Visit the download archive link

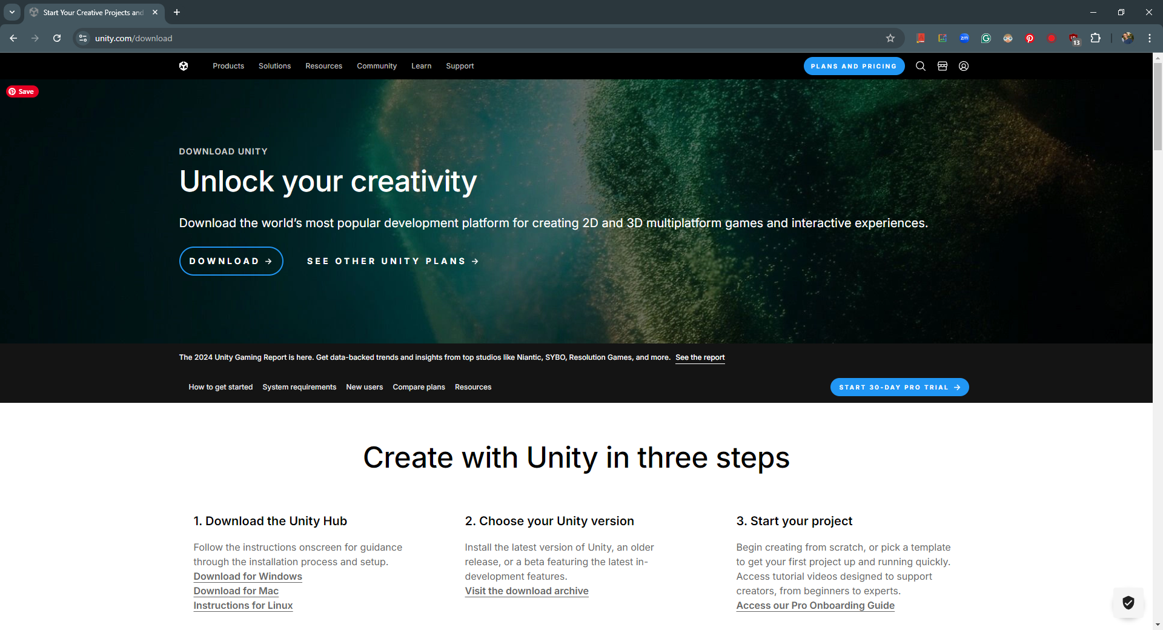526,591
